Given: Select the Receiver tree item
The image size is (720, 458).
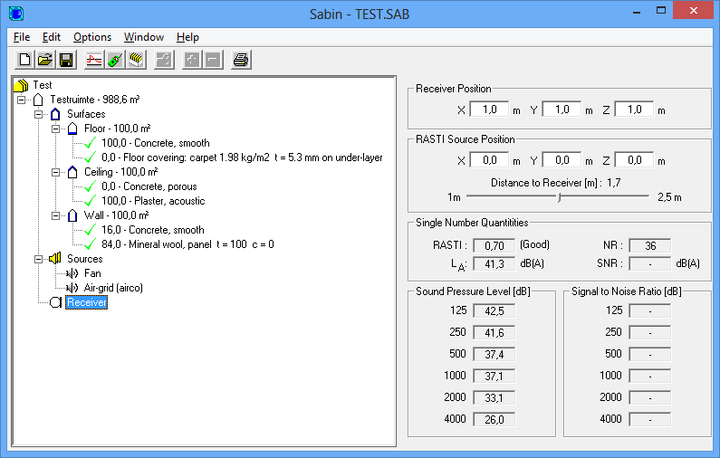Looking at the screenshot, I should point(86,302).
